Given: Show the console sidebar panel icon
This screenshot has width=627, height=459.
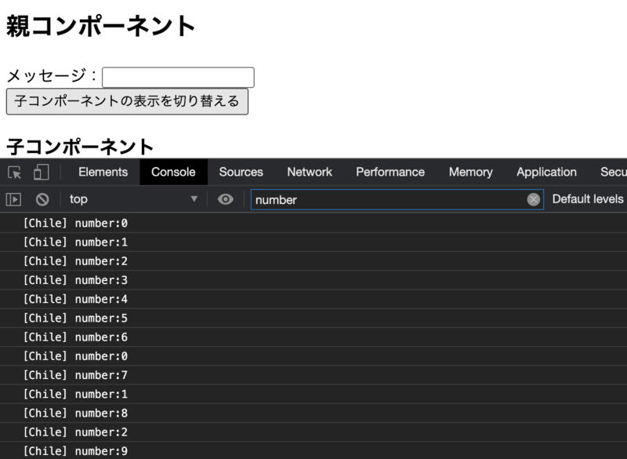Looking at the screenshot, I should click(13, 199).
